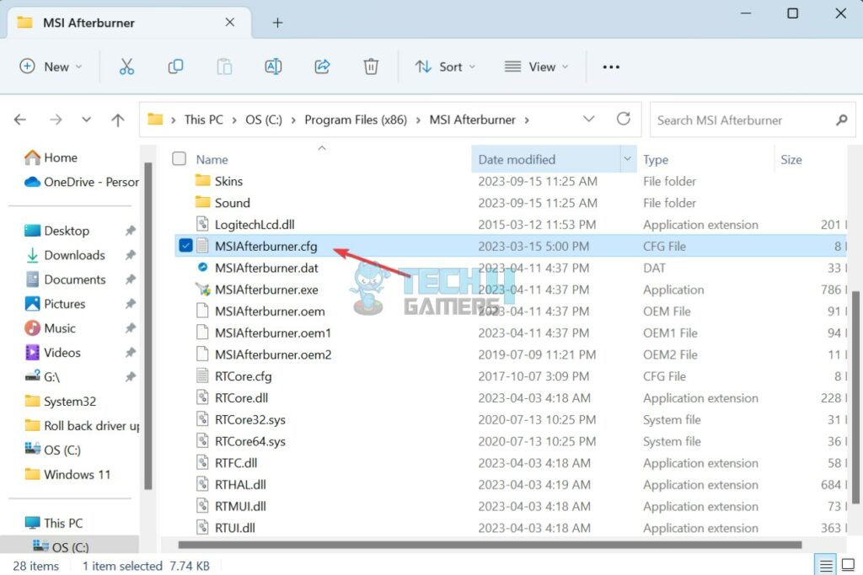Navigate back using the back arrow
This screenshot has width=863, height=575.
point(19,120)
